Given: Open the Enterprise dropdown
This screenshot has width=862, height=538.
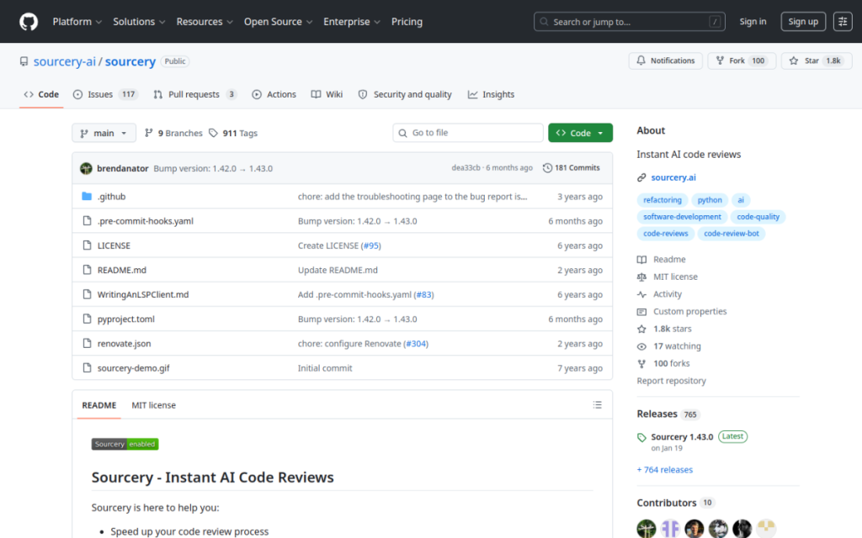Looking at the screenshot, I should pyautogui.click(x=352, y=22).
